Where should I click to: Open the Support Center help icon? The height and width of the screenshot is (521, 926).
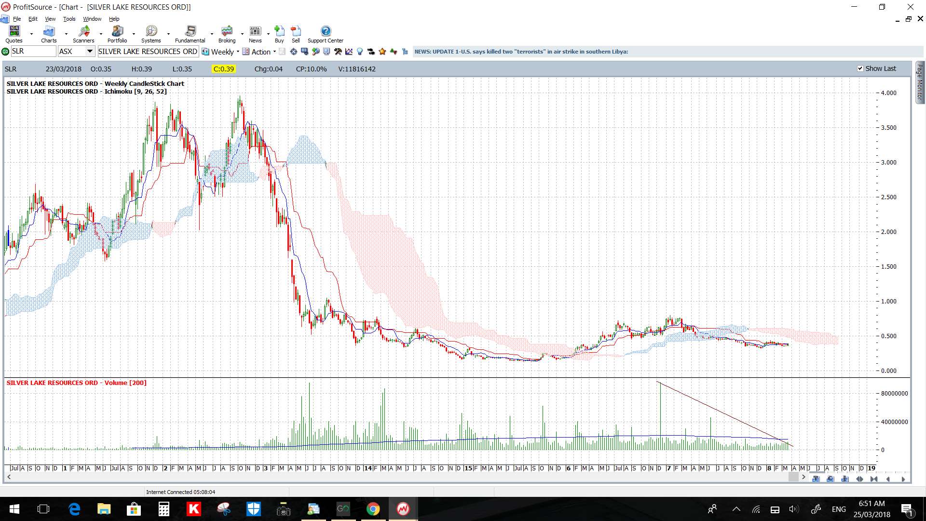(x=326, y=34)
